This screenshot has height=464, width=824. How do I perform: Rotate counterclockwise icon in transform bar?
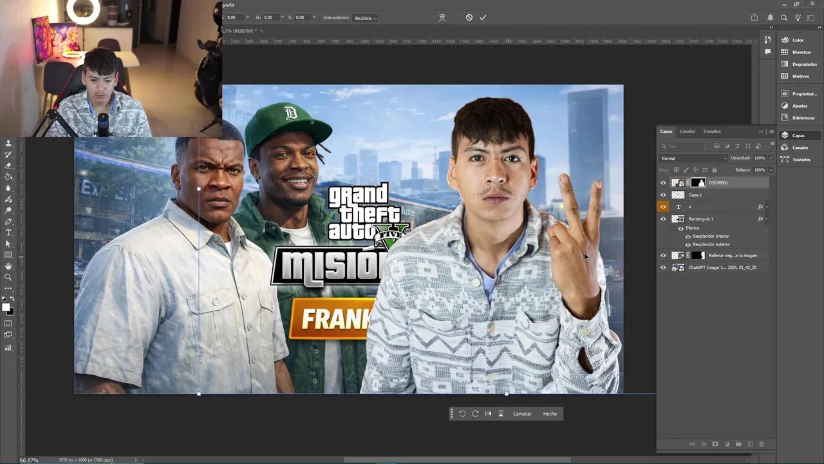coord(462,414)
